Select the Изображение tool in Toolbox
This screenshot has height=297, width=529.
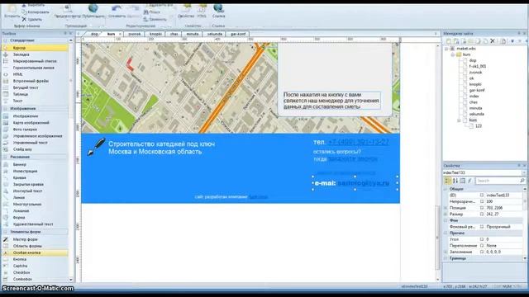point(35,115)
